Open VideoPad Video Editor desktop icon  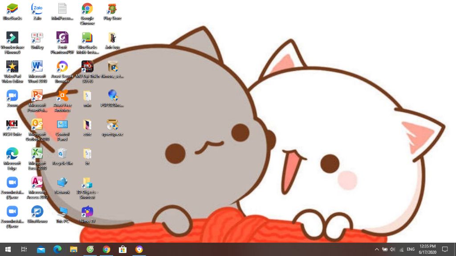12,72
